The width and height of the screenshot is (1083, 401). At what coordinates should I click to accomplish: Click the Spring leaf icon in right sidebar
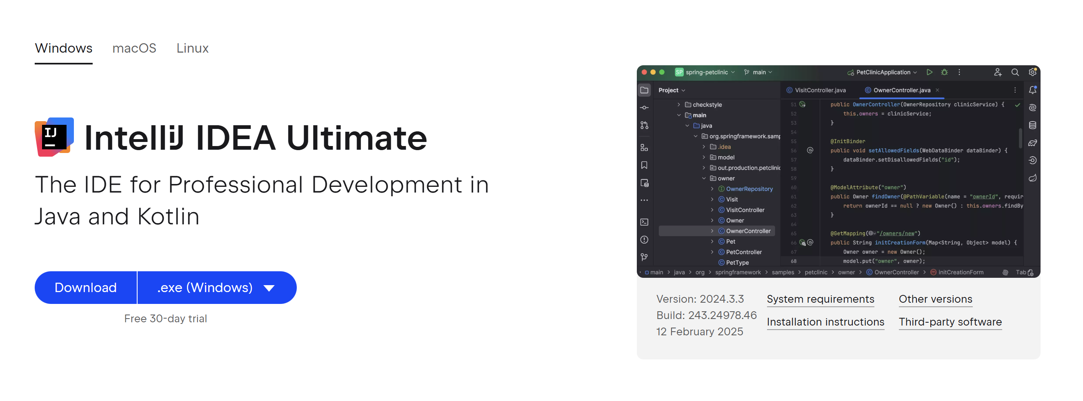(x=1032, y=178)
